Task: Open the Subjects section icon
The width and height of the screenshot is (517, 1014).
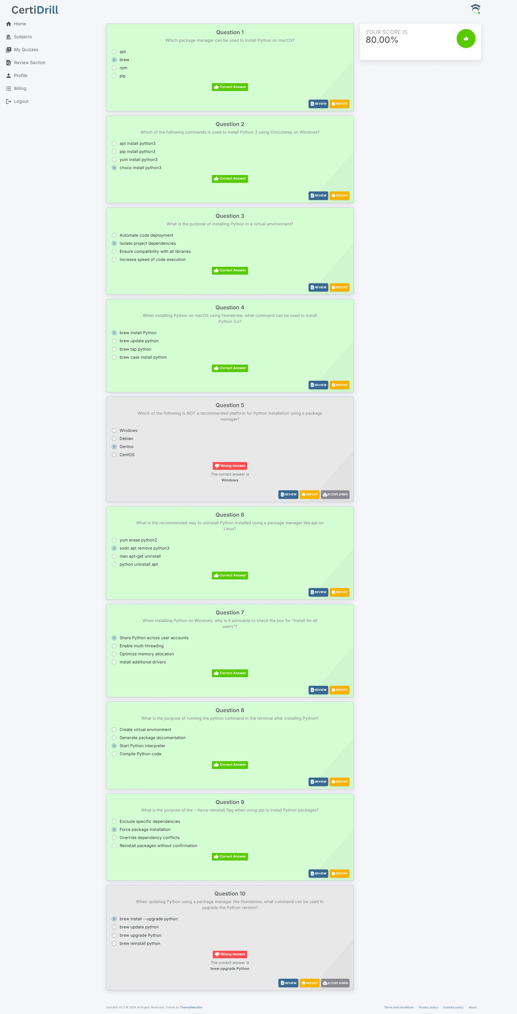Action: click(9, 36)
